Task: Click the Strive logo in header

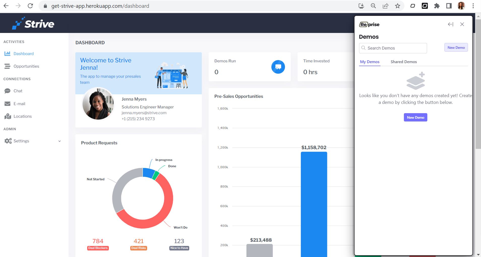Action: click(33, 23)
